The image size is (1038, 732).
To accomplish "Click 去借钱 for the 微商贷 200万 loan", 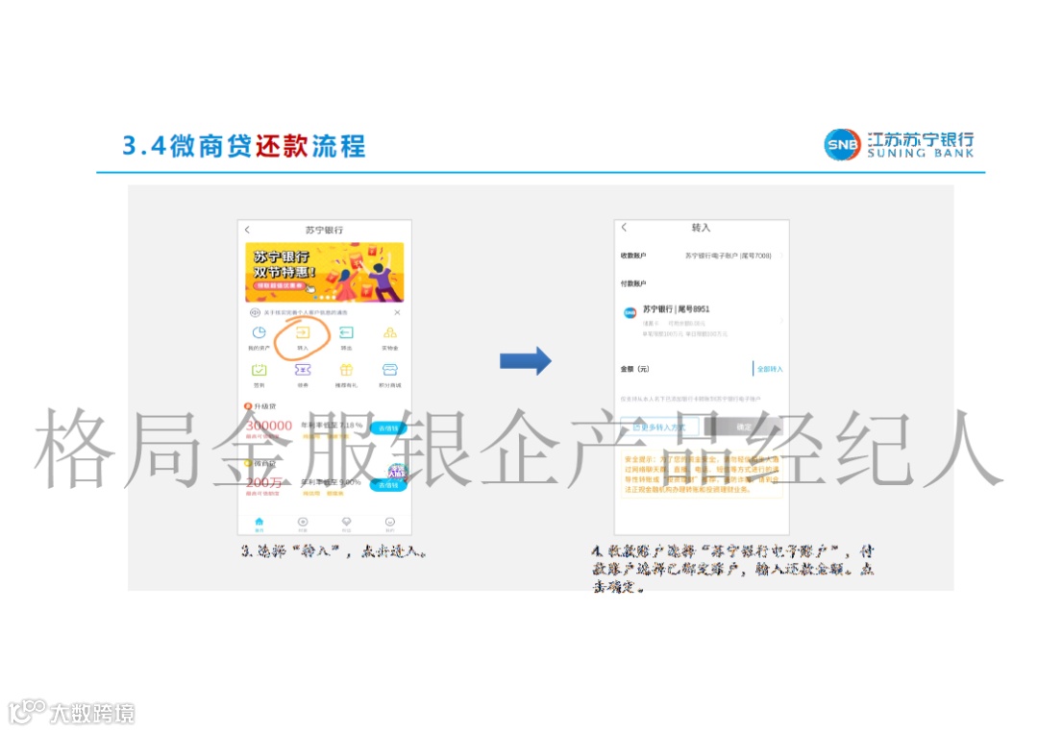I will click(388, 485).
